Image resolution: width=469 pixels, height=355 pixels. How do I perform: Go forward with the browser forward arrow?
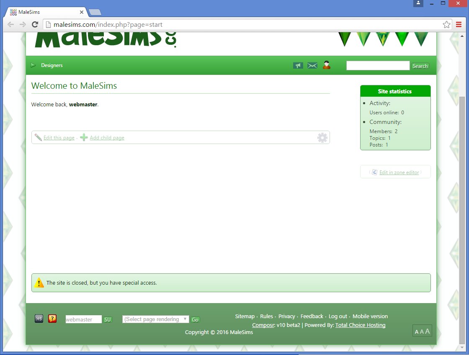[23, 25]
